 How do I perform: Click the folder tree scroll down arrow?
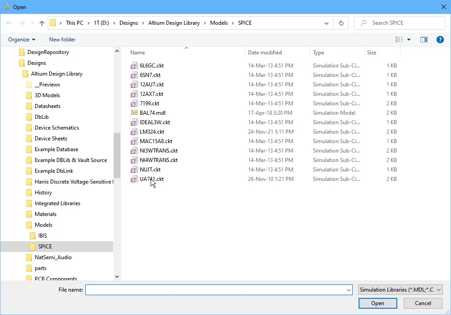tap(117, 277)
